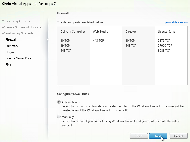Click the 27000 TCP port entry
The image size is (190, 142).
click(x=165, y=46)
